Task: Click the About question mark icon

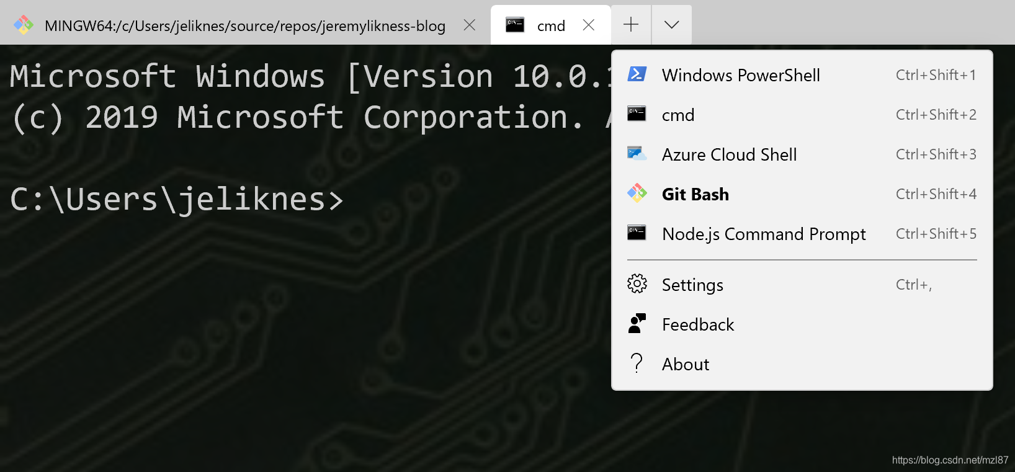Action: pos(637,363)
